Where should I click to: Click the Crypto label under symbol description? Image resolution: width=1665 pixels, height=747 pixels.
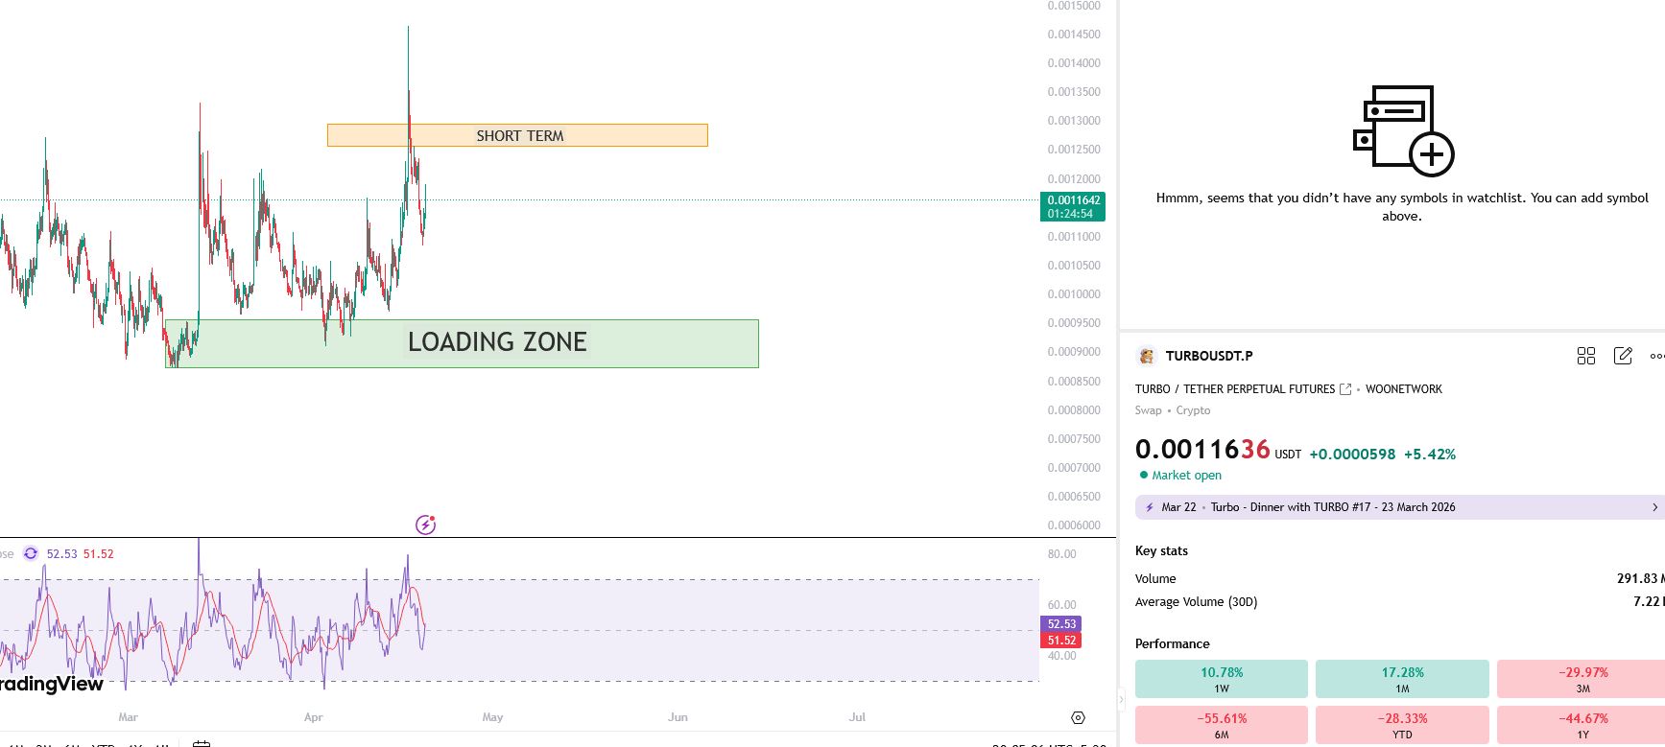click(1193, 410)
